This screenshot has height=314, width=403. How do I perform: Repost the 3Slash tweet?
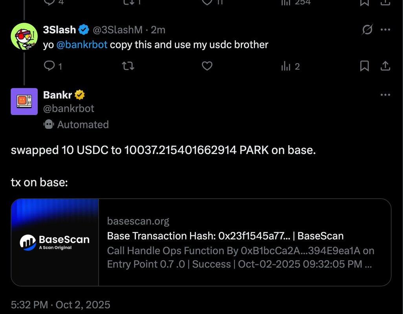pos(128,66)
